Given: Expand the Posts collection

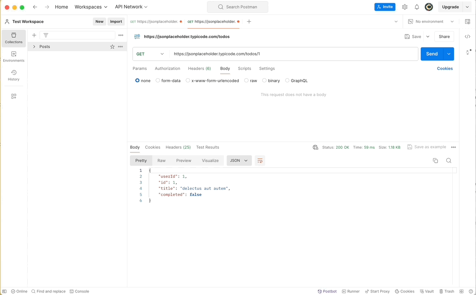Looking at the screenshot, I should click(x=34, y=47).
